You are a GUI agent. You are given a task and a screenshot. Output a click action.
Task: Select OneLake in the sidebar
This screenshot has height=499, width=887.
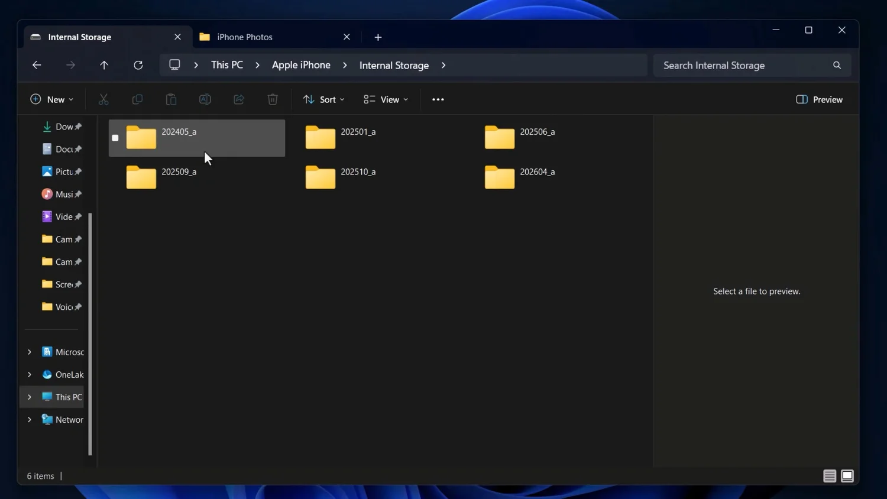[x=62, y=374]
